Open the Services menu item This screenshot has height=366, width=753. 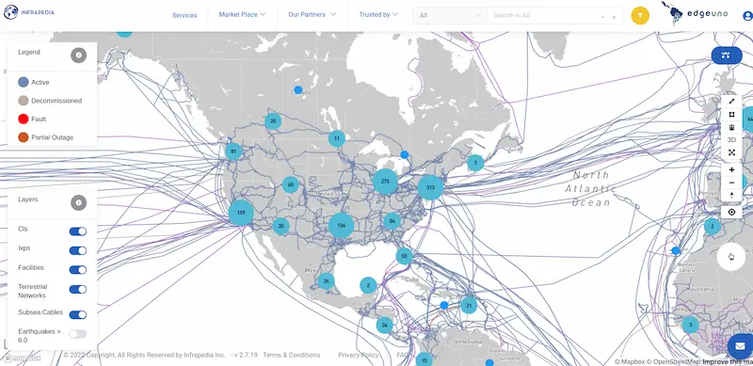184,15
